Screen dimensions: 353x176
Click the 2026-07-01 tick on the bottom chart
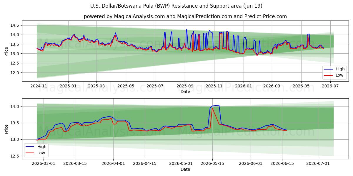point(319,163)
